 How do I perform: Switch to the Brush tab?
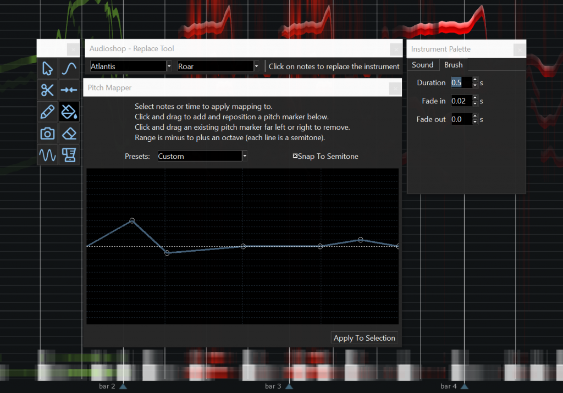pos(454,65)
